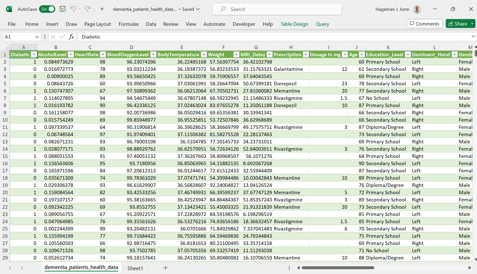Switch to the Sheet1 worksheet tab
This screenshot has width=477, height=274.
tap(135, 268)
